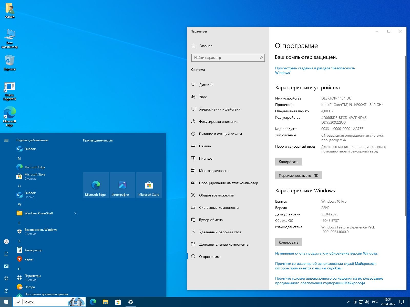
Task: Open Settings gear in Start menu rail
Action: coord(6,278)
